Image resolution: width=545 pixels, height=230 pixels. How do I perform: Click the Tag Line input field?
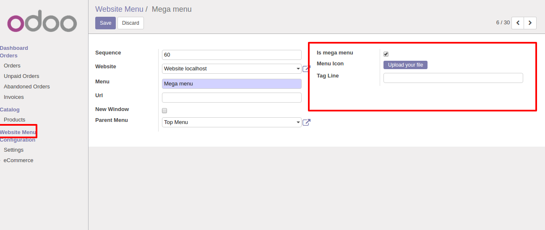453,78
